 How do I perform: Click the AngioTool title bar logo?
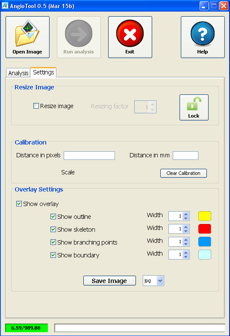5,6
